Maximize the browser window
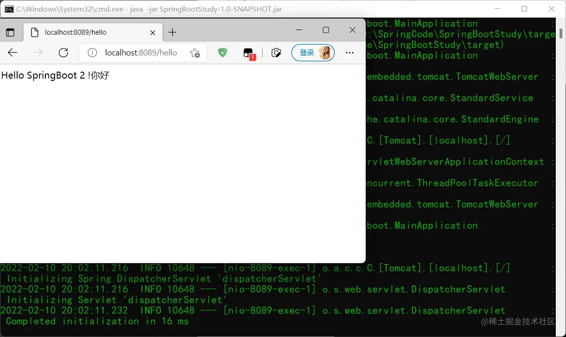 326,30
